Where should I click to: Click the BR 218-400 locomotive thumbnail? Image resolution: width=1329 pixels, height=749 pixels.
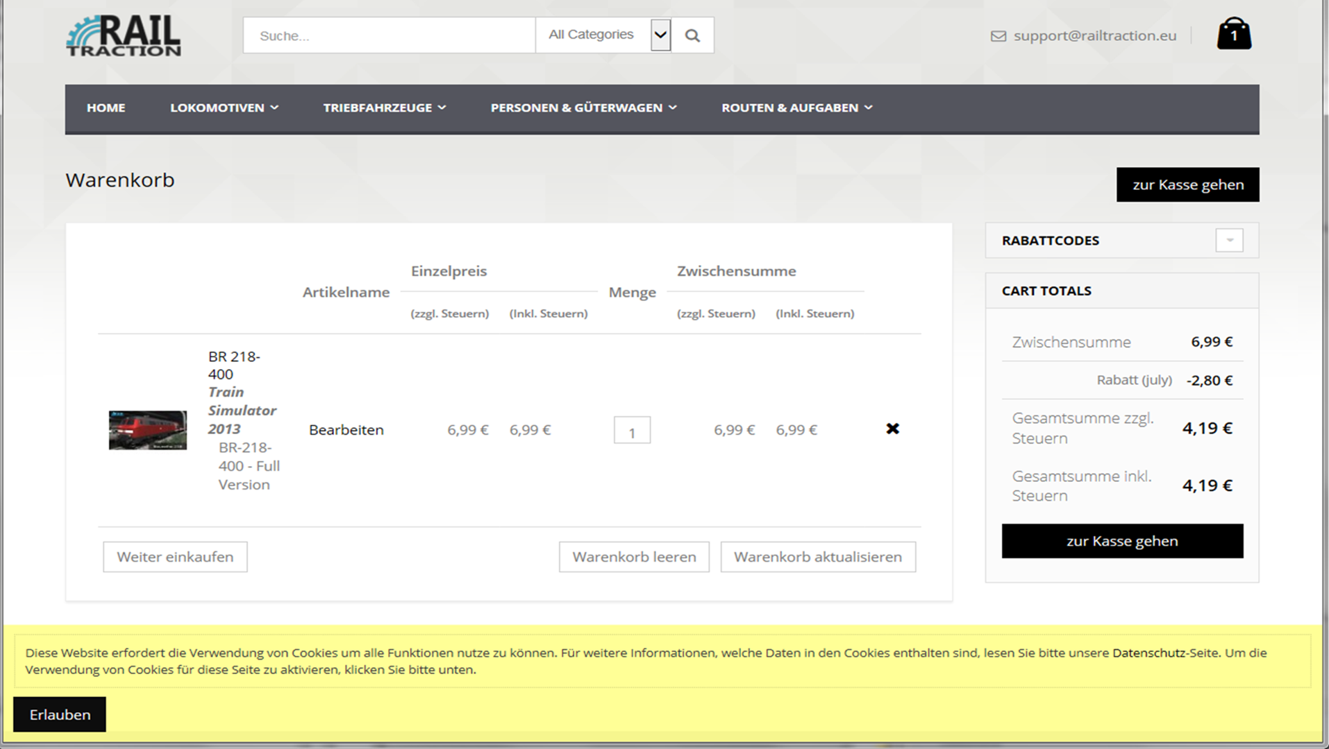click(x=148, y=430)
